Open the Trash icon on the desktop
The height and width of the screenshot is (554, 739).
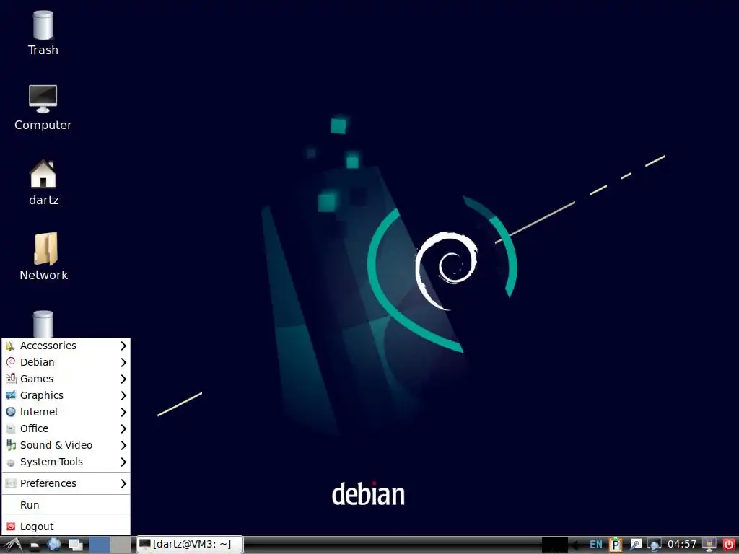[x=43, y=34]
